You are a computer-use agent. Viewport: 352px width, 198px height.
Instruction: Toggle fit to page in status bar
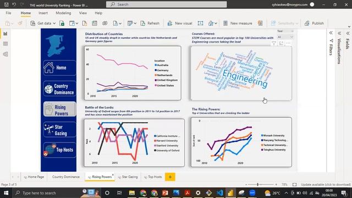pos(295,185)
